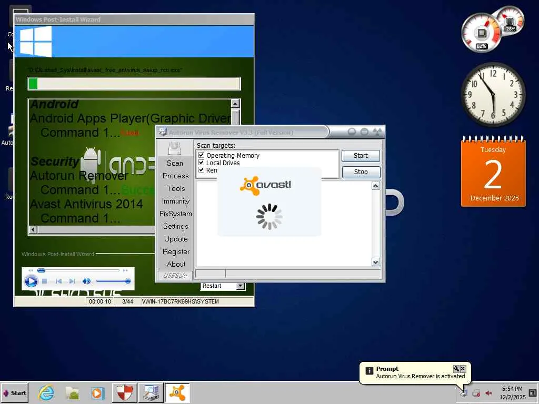Adjust the media player volume slider

(x=113, y=281)
